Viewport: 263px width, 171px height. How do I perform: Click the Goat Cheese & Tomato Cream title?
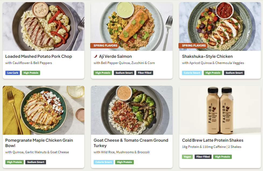131,143
